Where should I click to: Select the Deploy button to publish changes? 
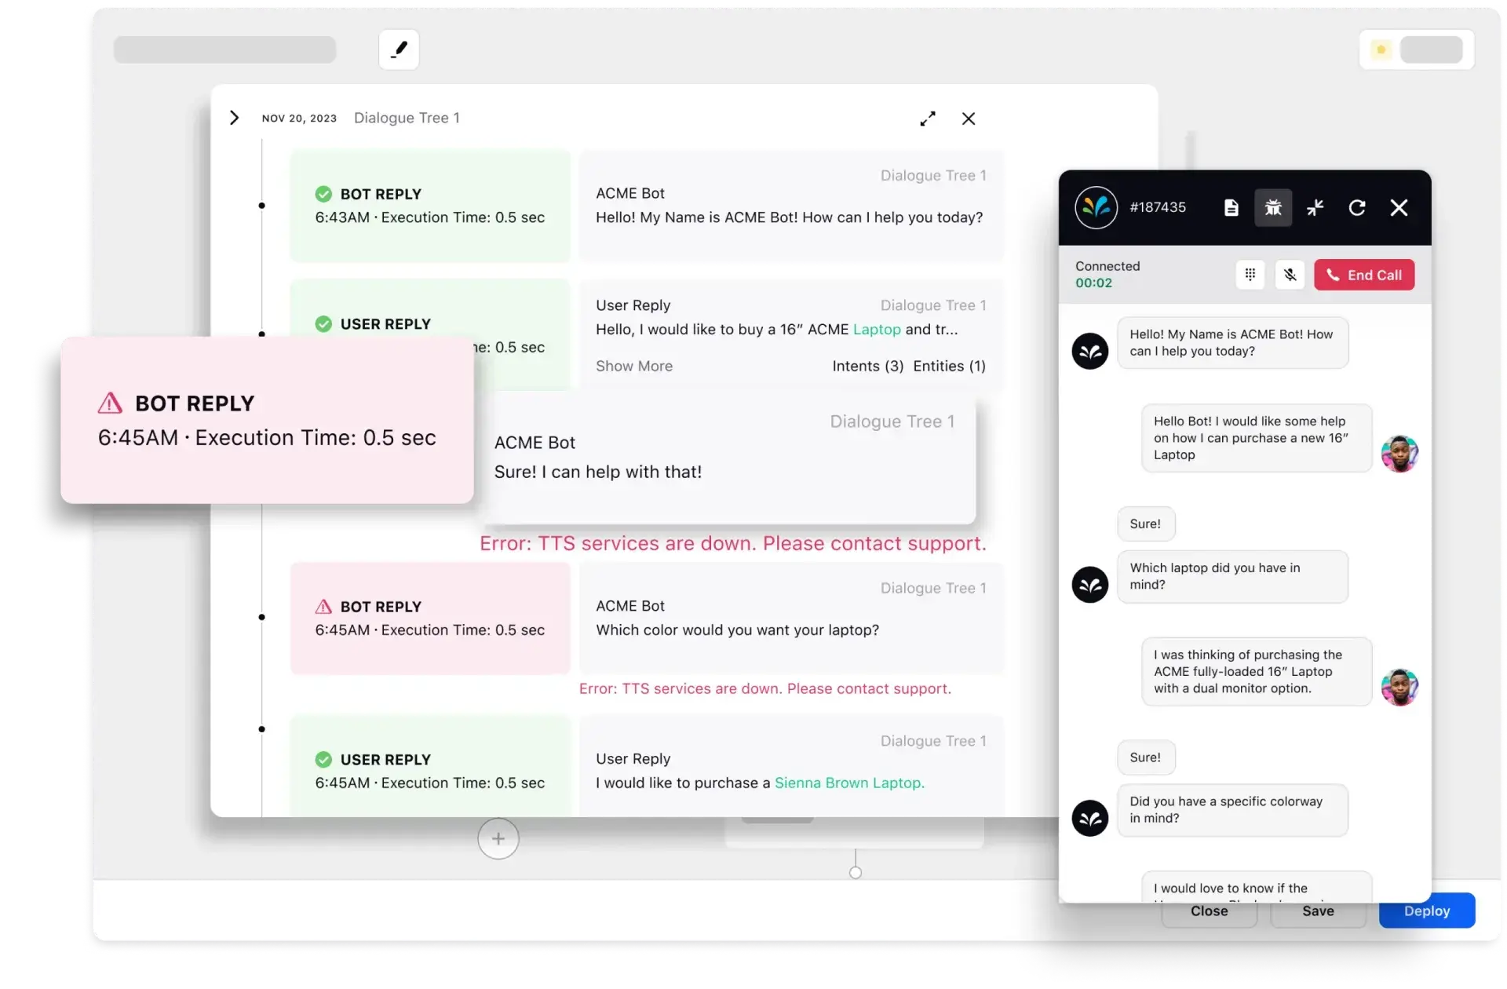[1426, 910]
